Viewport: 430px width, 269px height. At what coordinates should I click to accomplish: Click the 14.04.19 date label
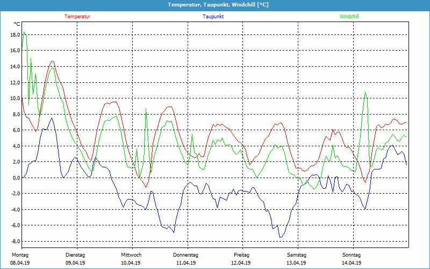[352, 263]
